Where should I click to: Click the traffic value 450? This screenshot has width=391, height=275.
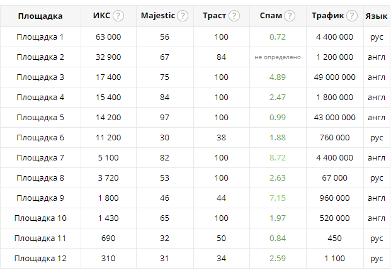334,239
